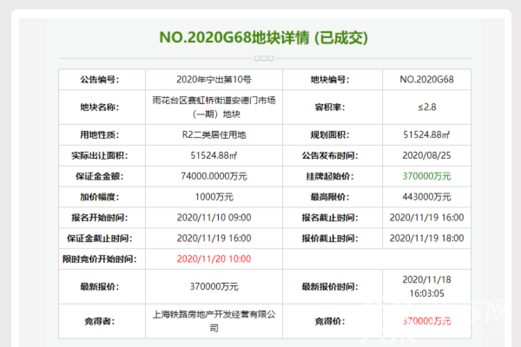Click the decorative divider below the title
Screen dimensions: 521x347
262,58
